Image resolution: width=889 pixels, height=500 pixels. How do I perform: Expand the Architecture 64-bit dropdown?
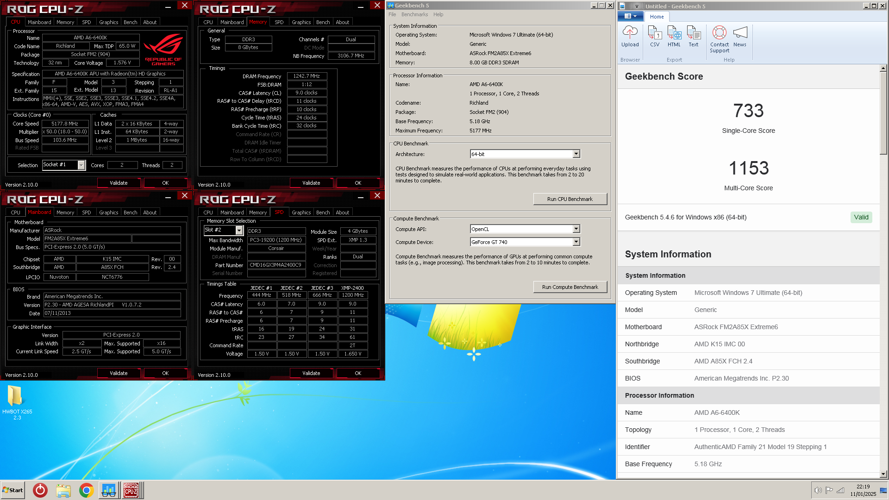click(x=576, y=154)
